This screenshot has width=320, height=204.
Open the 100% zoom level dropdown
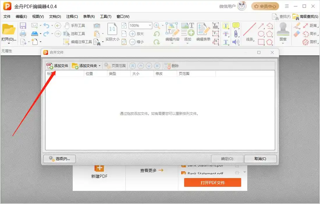[150, 26]
